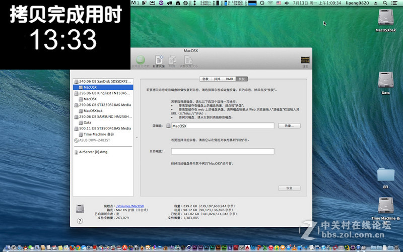This screenshot has height=252, width=403.
Task: Switch to the First Aid (急救) tab
Action: 205,79
